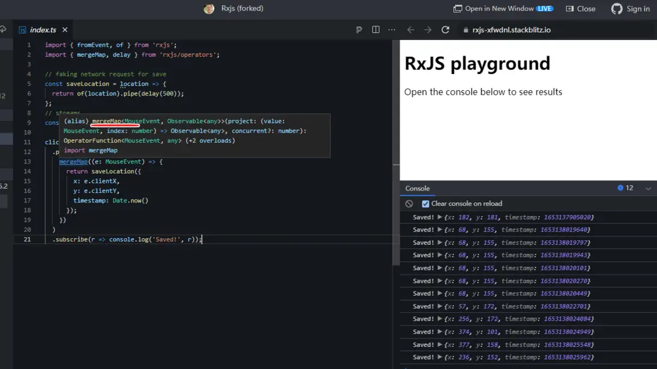Image resolution: width=657 pixels, height=369 pixels.
Task: Expand the logged object with x: 374
Action: click(440, 332)
